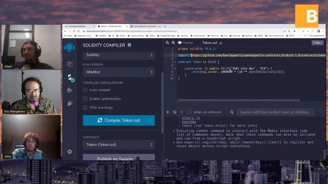
Task: Select John's video thumbnail
Action: [x=31, y=137]
